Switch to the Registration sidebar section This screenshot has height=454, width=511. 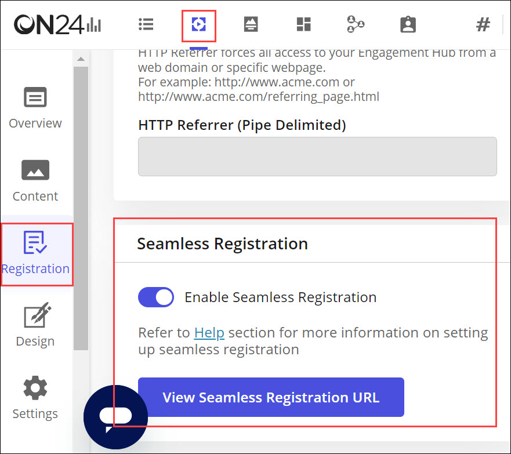click(x=35, y=254)
